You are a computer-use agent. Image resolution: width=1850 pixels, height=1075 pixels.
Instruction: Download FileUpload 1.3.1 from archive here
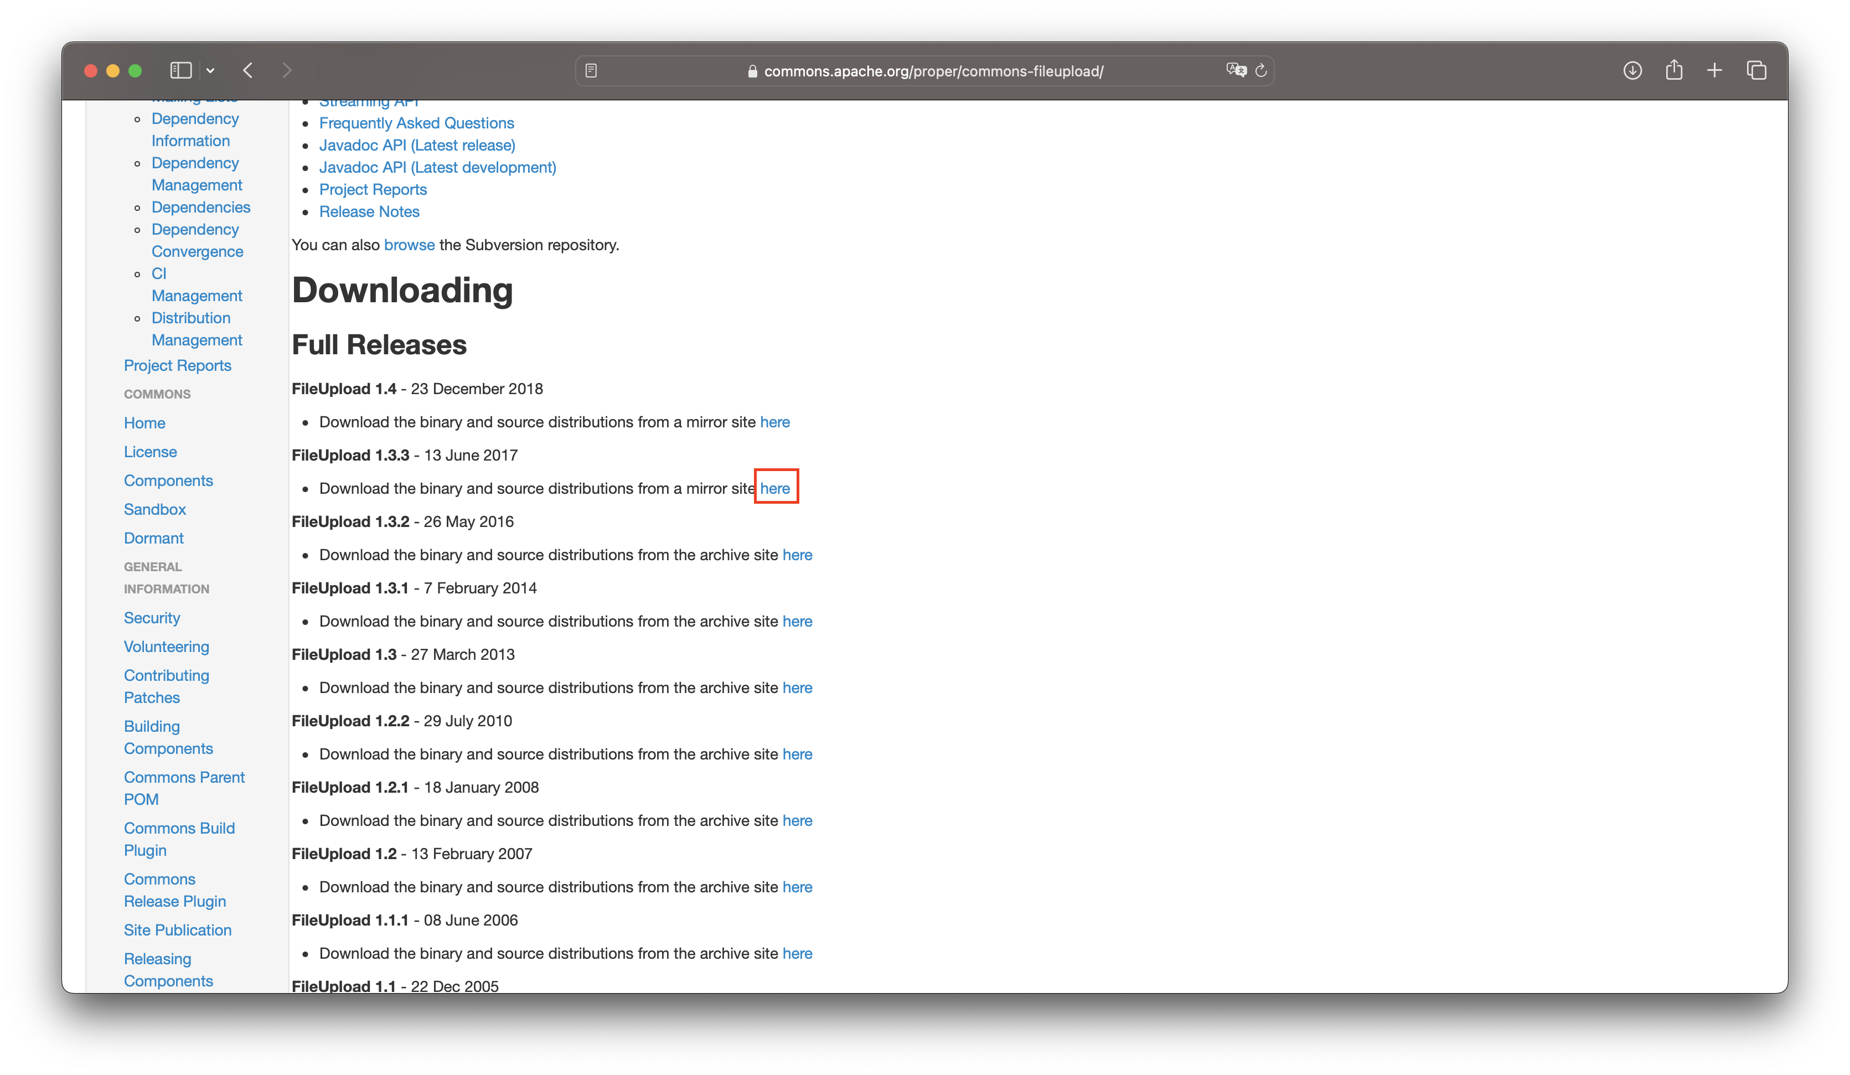click(797, 621)
